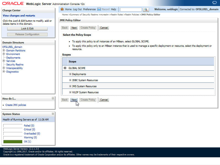This screenshot has height=165, width=220.
Task: Click the empty Warning health bar
Action: 13,138
